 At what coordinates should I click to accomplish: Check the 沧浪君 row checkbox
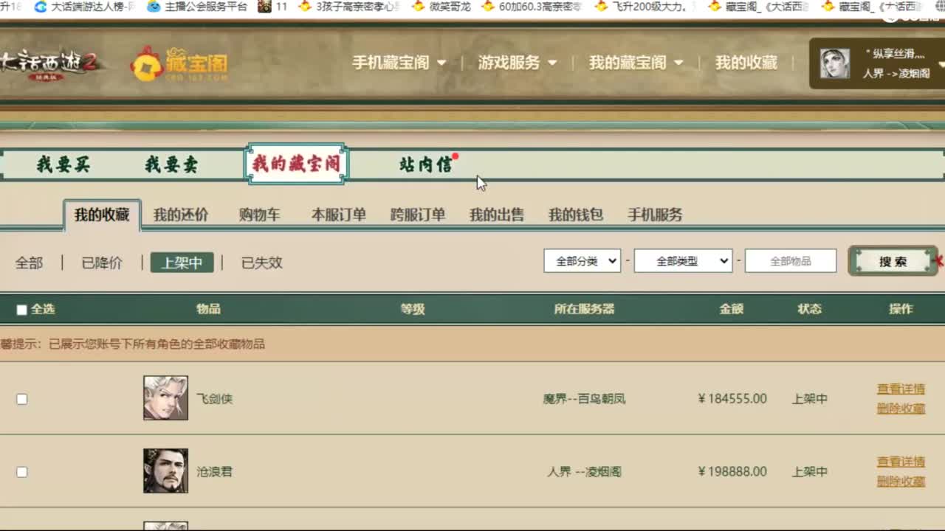coord(21,472)
